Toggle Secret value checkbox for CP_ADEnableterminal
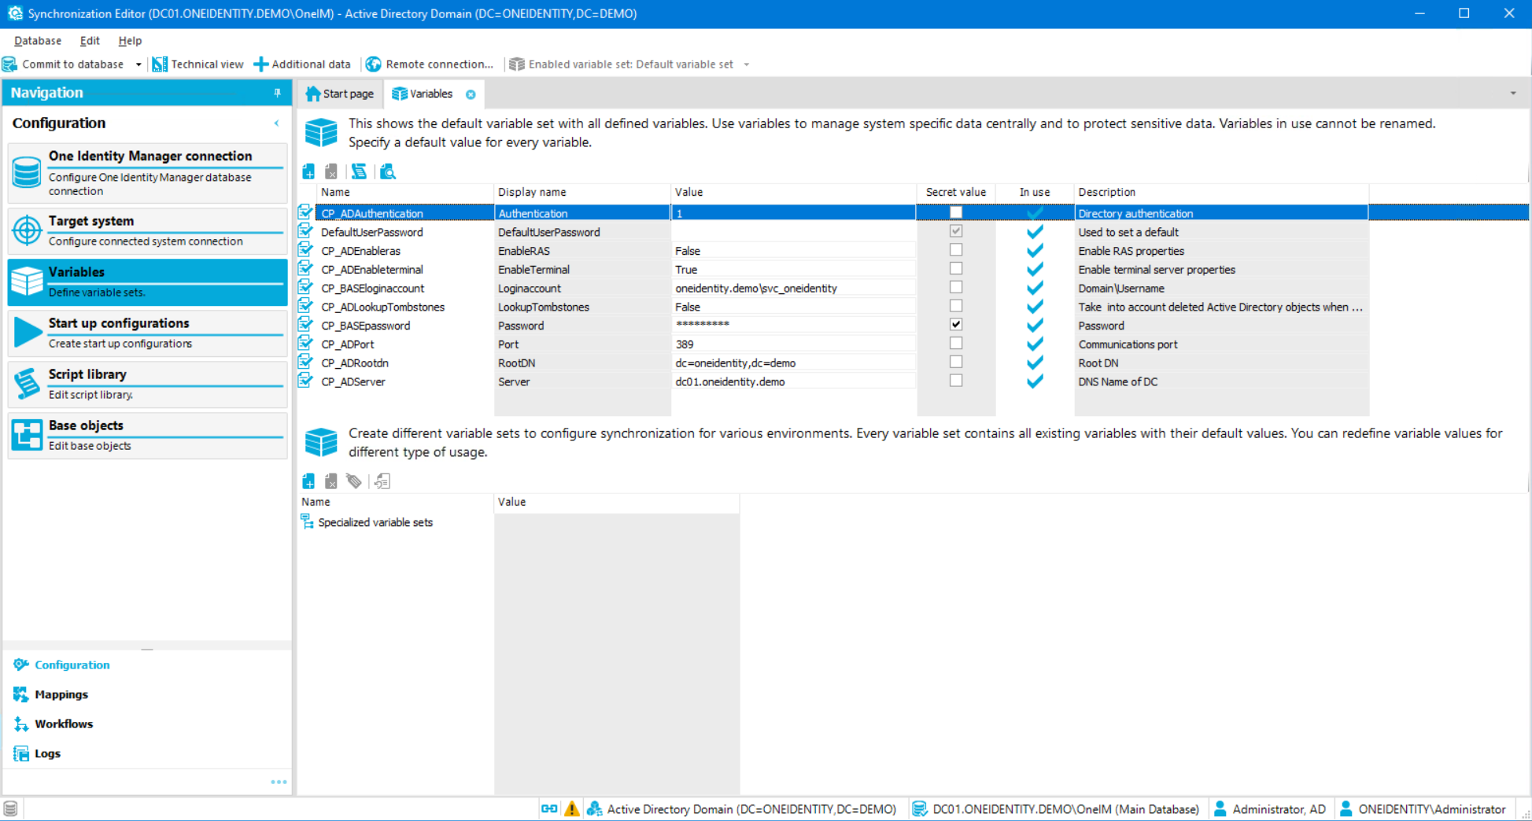The width and height of the screenshot is (1532, 821). [956, 269]
